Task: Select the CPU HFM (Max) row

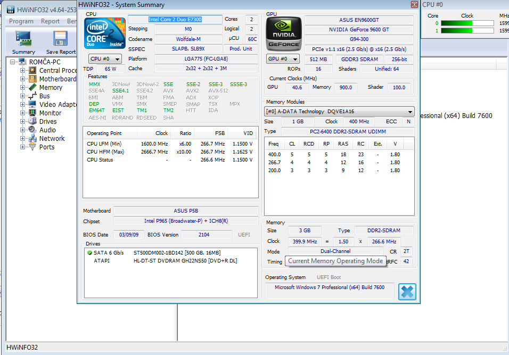Action: tap(170, 151)
